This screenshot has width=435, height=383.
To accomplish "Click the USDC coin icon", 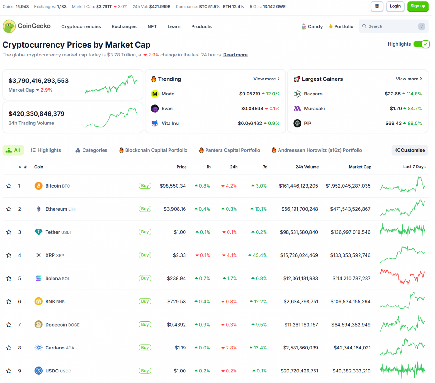I will coord(39,371).
